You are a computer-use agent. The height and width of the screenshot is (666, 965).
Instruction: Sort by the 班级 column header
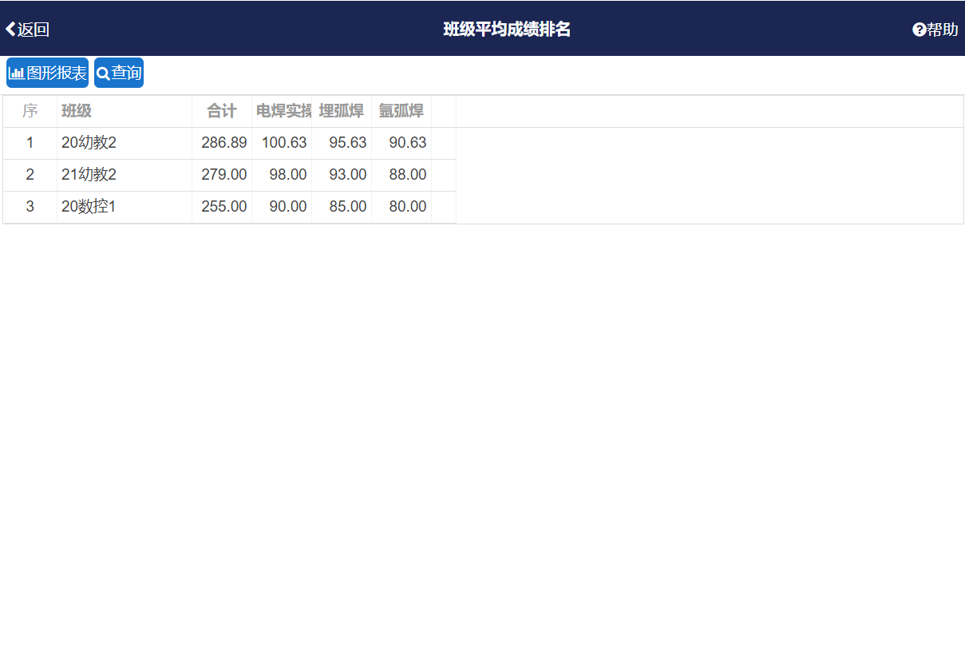125,111
